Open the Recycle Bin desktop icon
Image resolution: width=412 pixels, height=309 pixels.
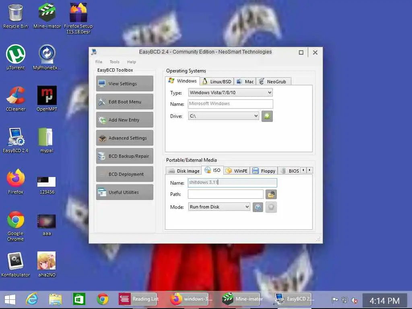(x=16, y=16)
